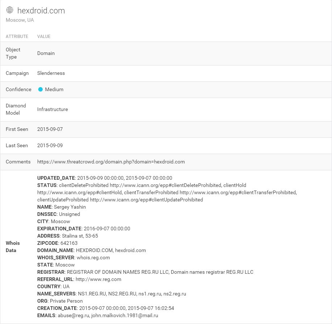Select the Last Seen date 2015-09-09
This screenshot has height=324, width=332.
click(x=50, y=145)
